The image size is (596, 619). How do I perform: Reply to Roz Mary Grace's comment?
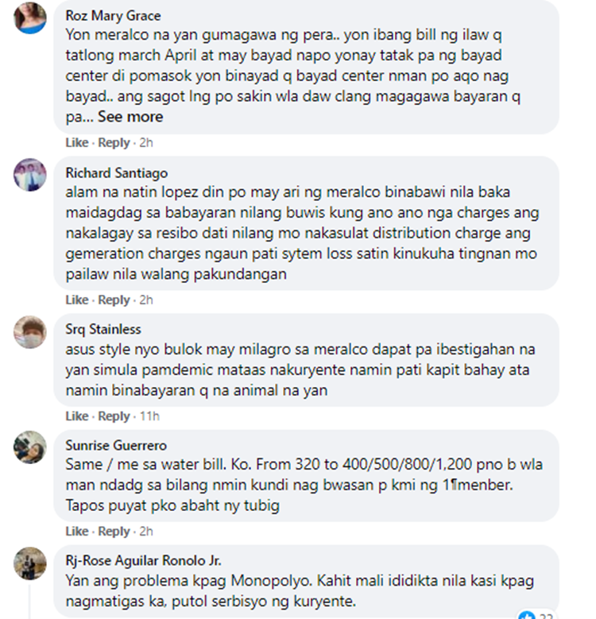point(114,142)
